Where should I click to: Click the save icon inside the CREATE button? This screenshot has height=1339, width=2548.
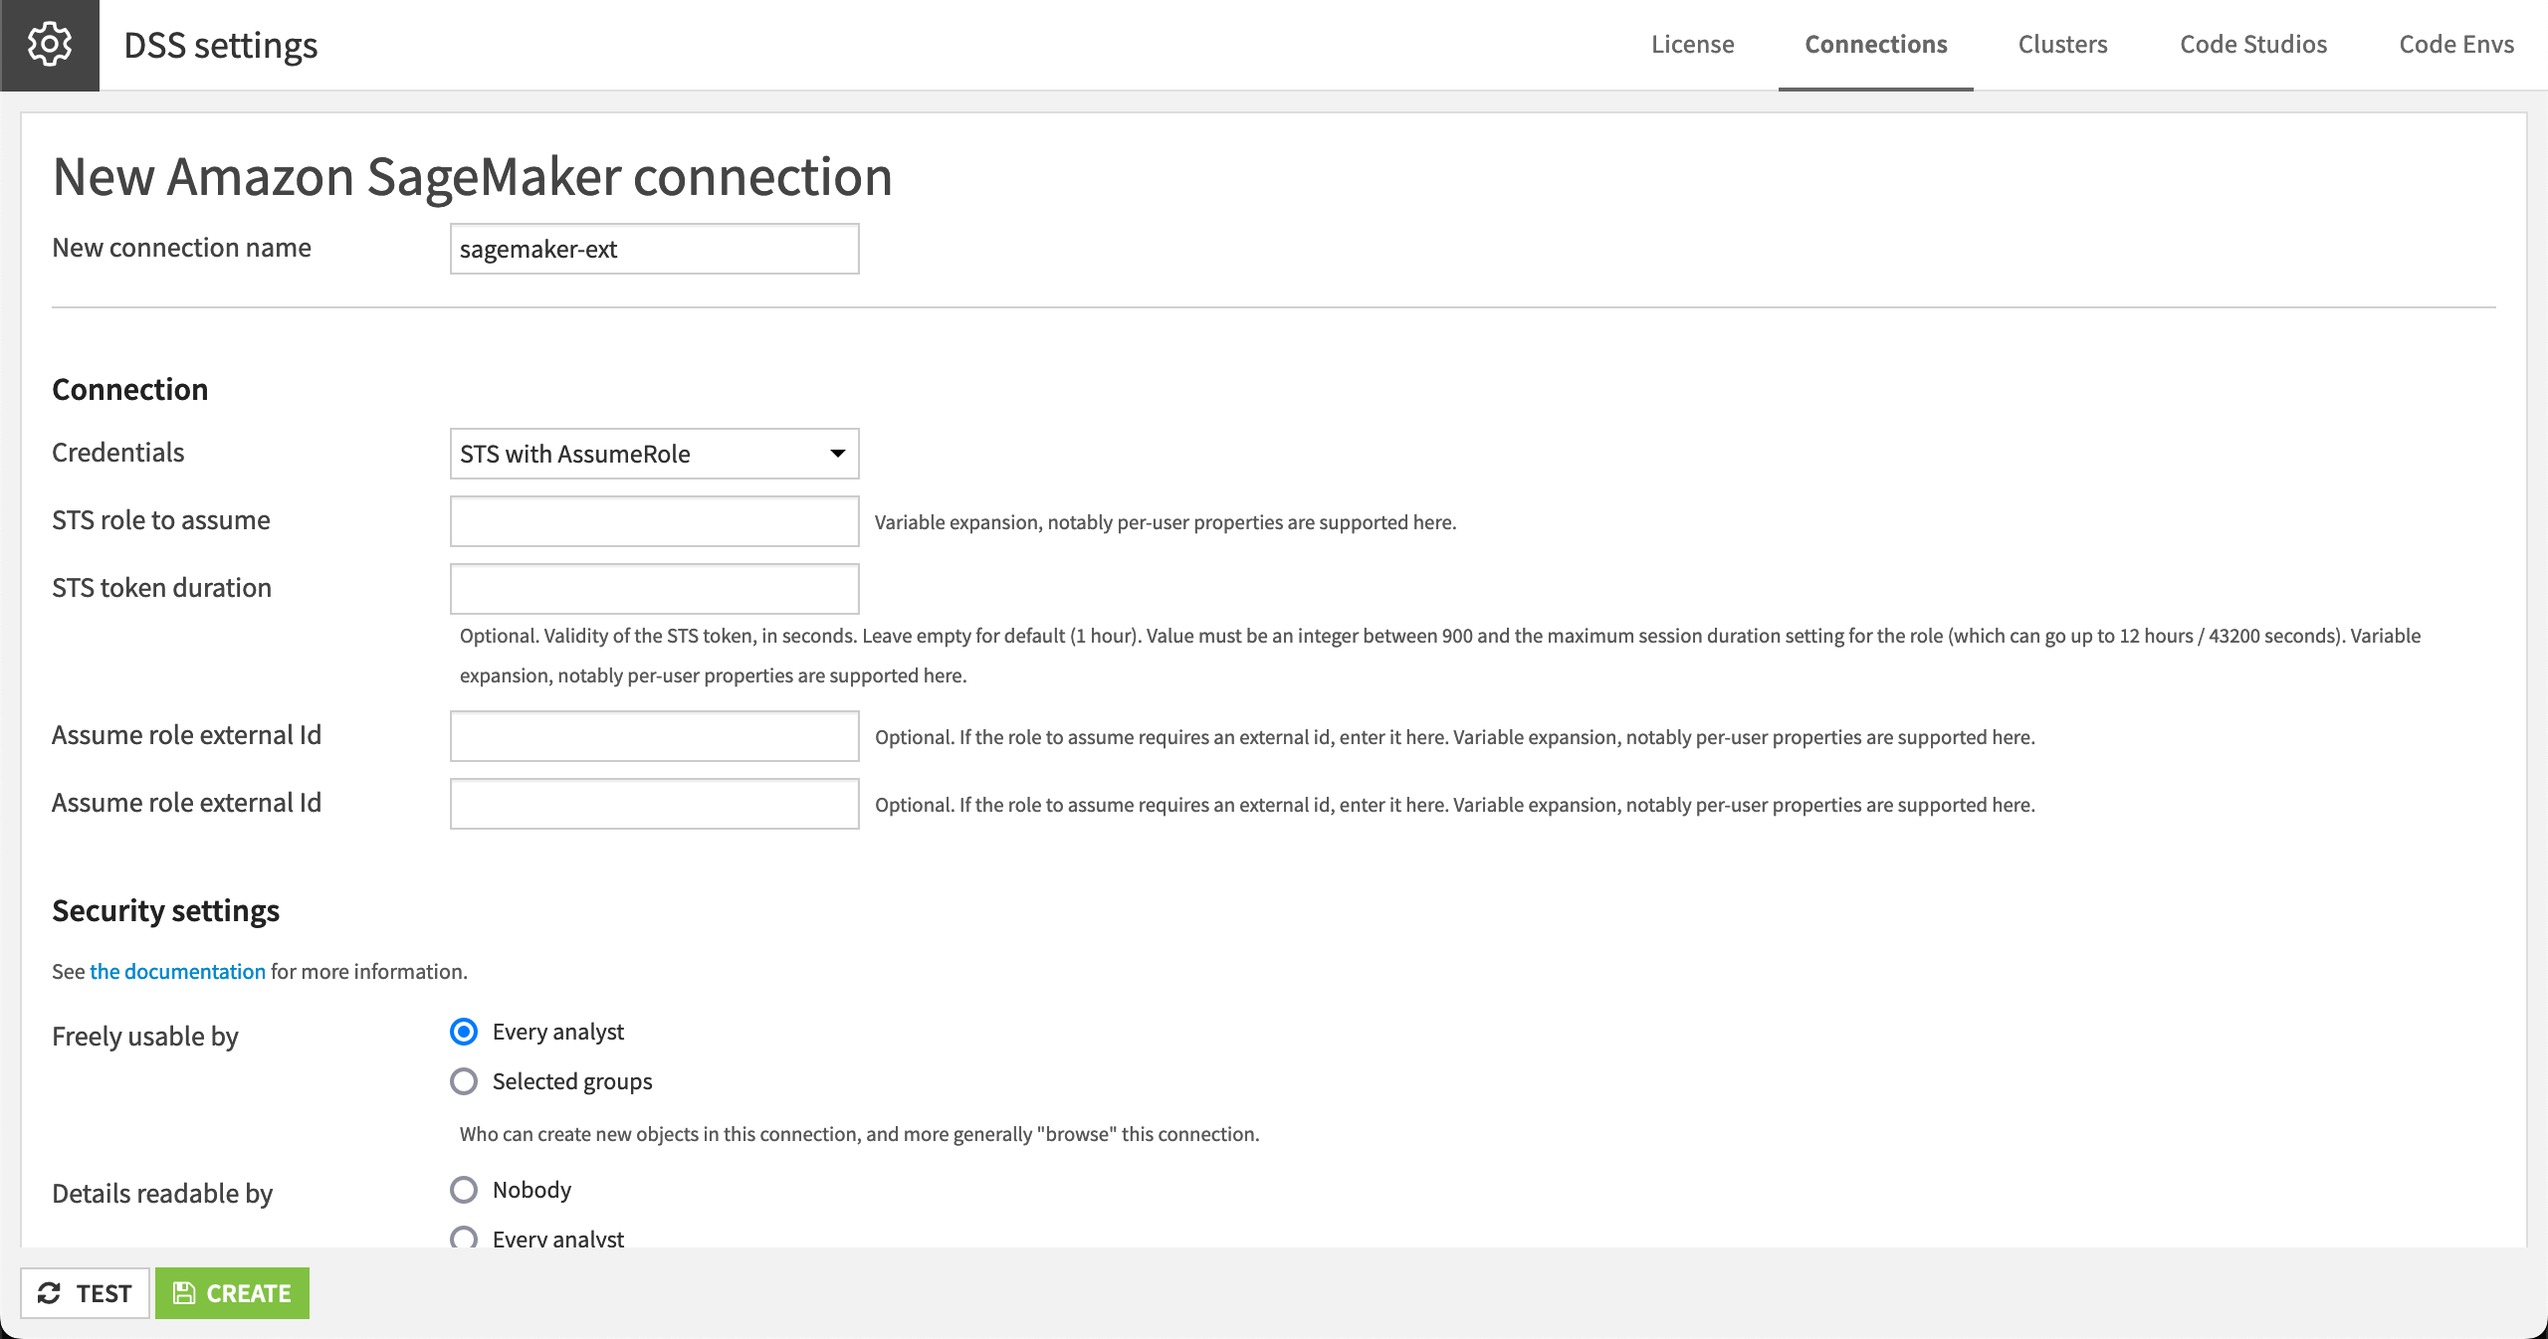click(184, 1293)
